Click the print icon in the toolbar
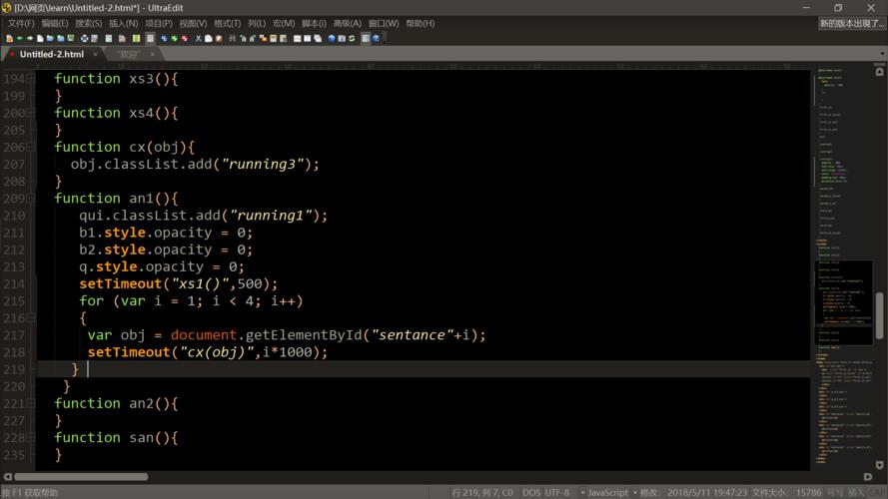Screen dimensions: 888x499 pyautogui.click(x=85, y=39)
